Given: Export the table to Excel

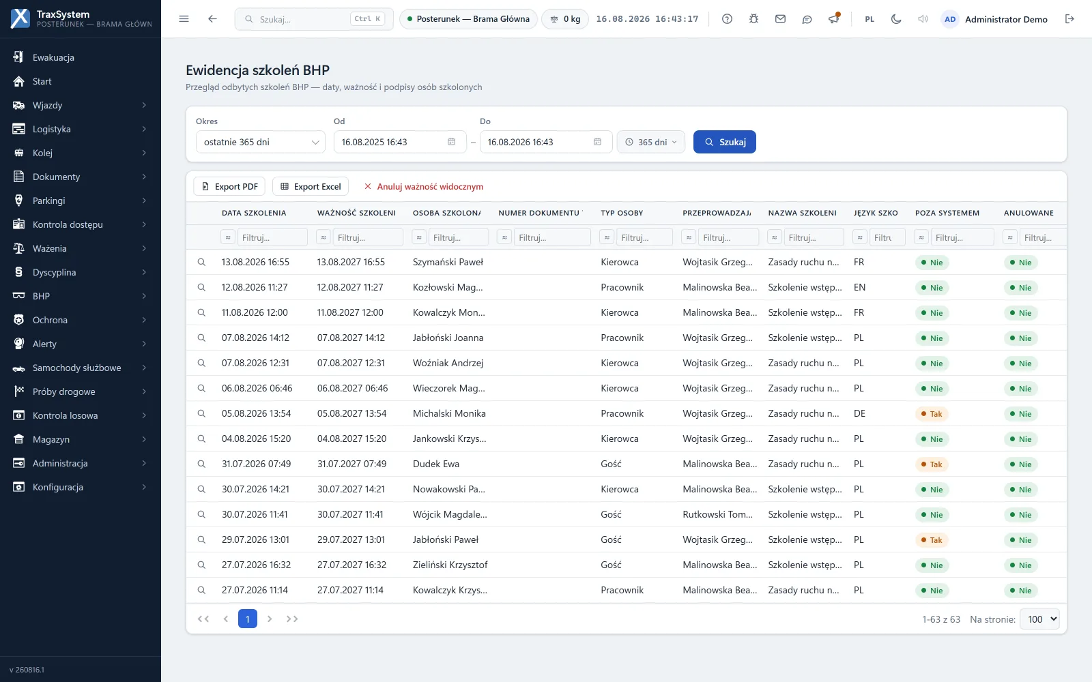Looking at the screenshot, I should pos(311,186).
